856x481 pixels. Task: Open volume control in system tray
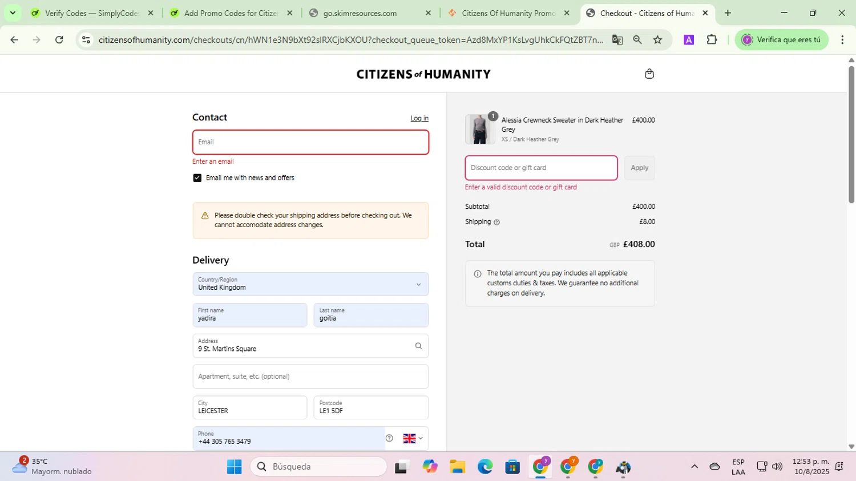[x=777, y=467]
